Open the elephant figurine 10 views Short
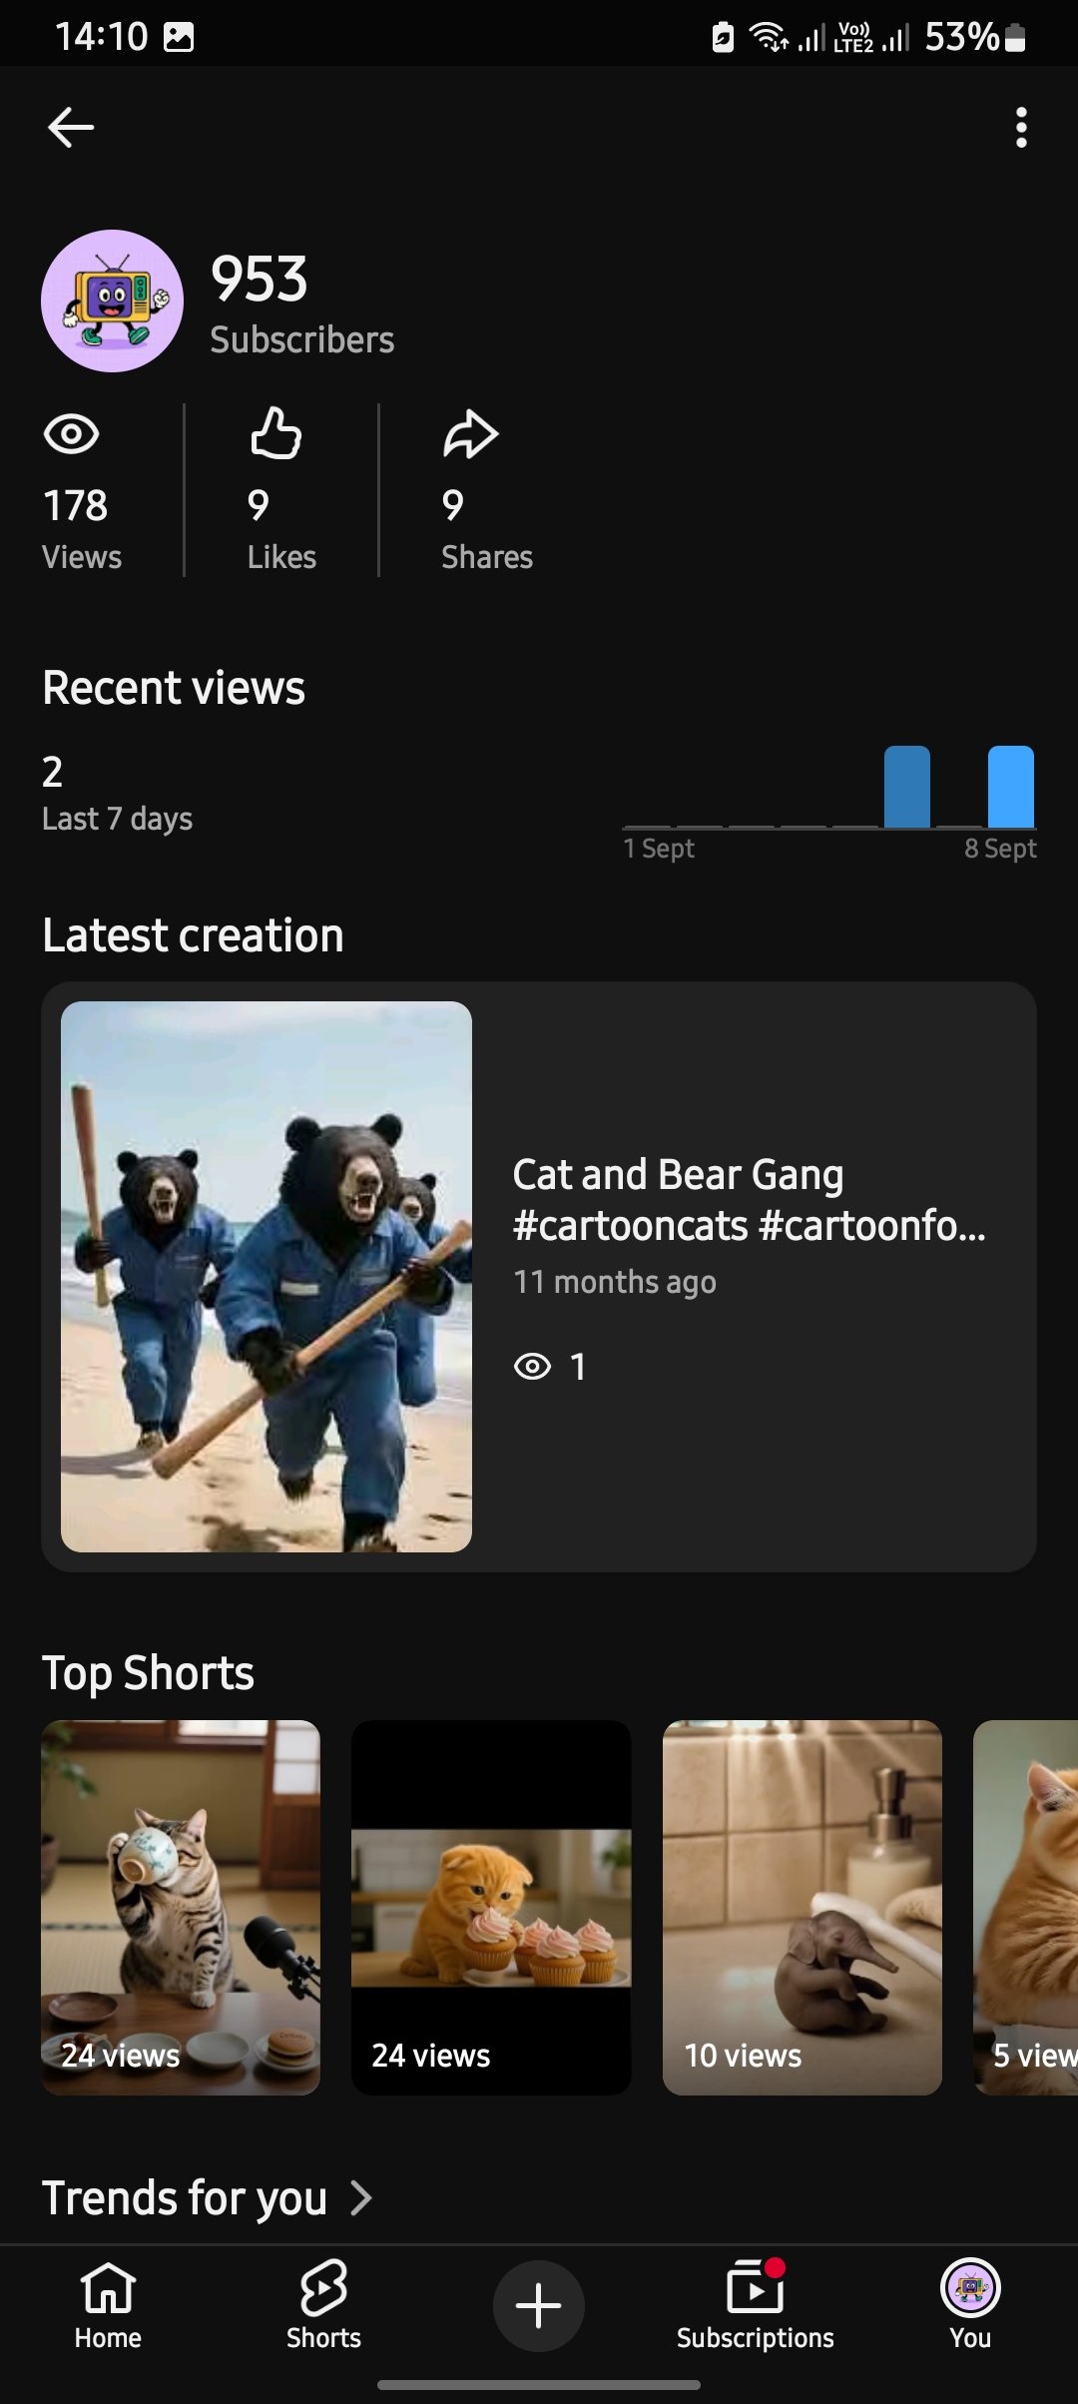 point(803,1907)
